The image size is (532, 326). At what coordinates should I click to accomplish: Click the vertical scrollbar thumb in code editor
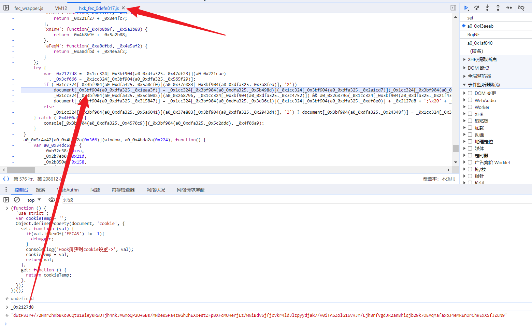pyautogui.click(x=456, y=148)
